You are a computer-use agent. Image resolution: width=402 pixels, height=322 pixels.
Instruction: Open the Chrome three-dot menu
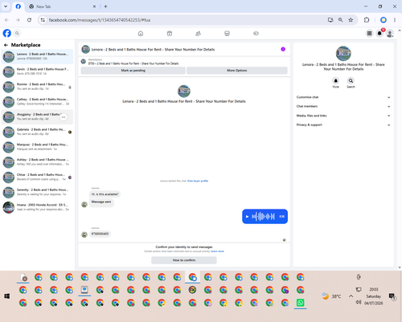[x=395, y=20]
